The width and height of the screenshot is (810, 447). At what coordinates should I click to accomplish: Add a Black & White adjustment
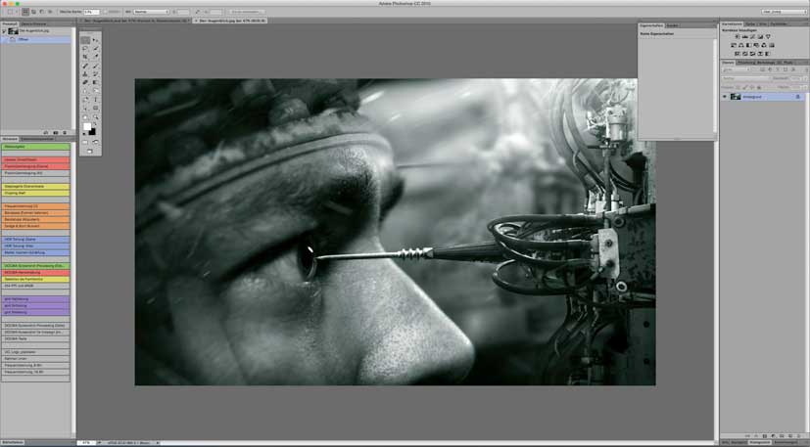point(748,45)
